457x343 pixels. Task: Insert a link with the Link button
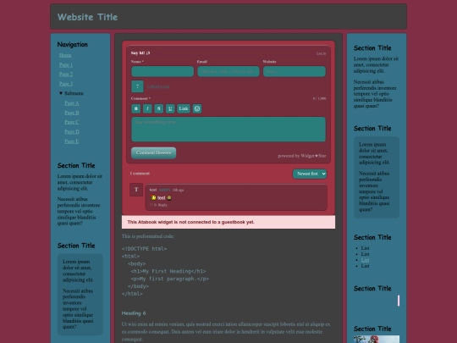(184, 108)
